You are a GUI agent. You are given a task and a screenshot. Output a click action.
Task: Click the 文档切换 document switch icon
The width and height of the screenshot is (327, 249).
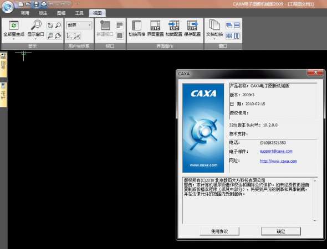pos(214,25)
